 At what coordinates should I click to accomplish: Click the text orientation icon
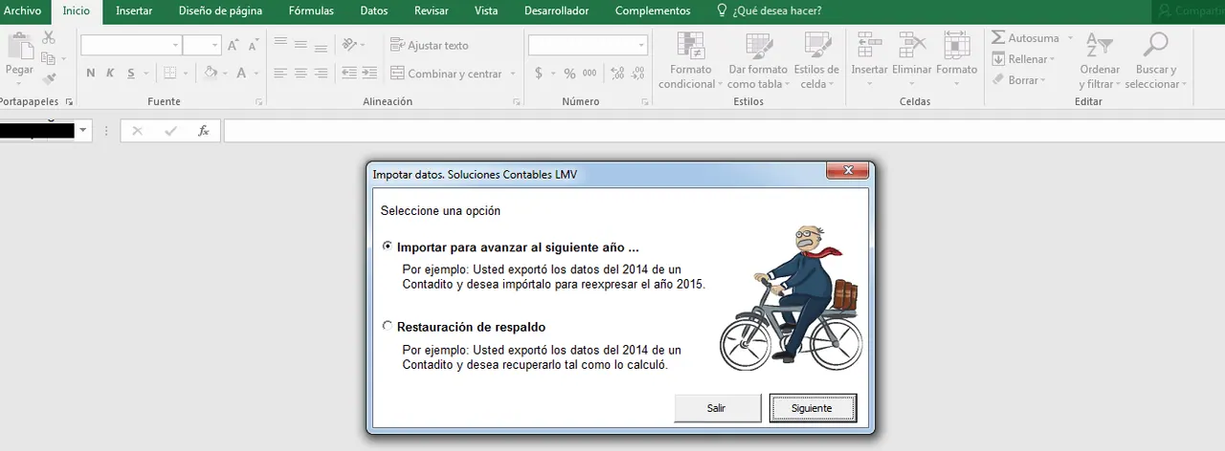point(349,45)
